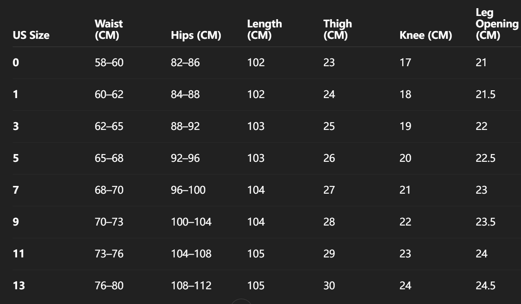521x304 pixels.
Task: Click the length value for size 5
Action: pos(256,159)
